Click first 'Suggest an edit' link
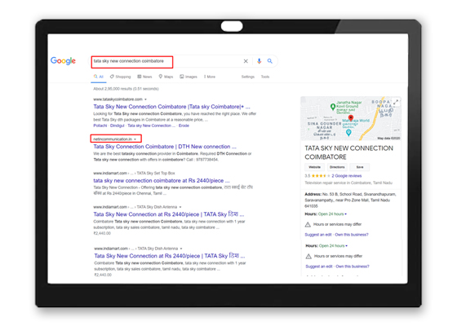457x326 pixels. [x=318, y=235]
